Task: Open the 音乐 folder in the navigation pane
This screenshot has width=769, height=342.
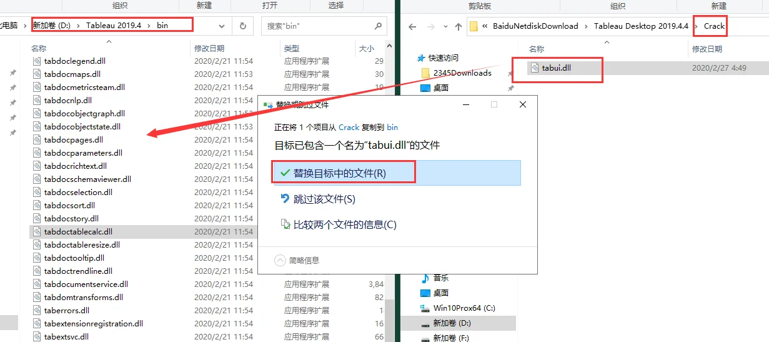Action: point(440,278)
